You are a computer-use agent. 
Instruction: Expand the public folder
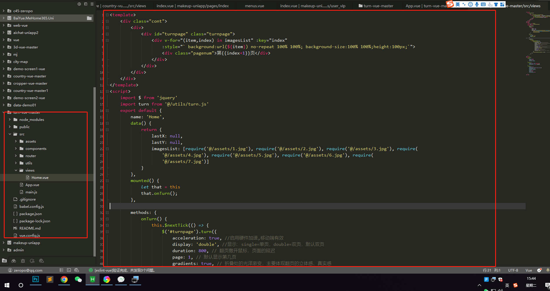click(x=10, y=127)
